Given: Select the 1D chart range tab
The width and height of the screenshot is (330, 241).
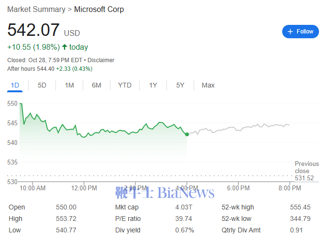Looking at the screenshot, I should pyautogui.click(x=15, y=85).
